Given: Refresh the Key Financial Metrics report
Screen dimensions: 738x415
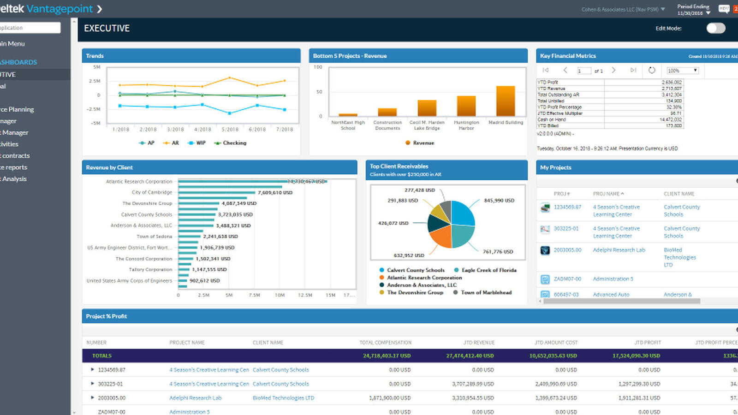Looking at the screenshot, I should (652, 70).
